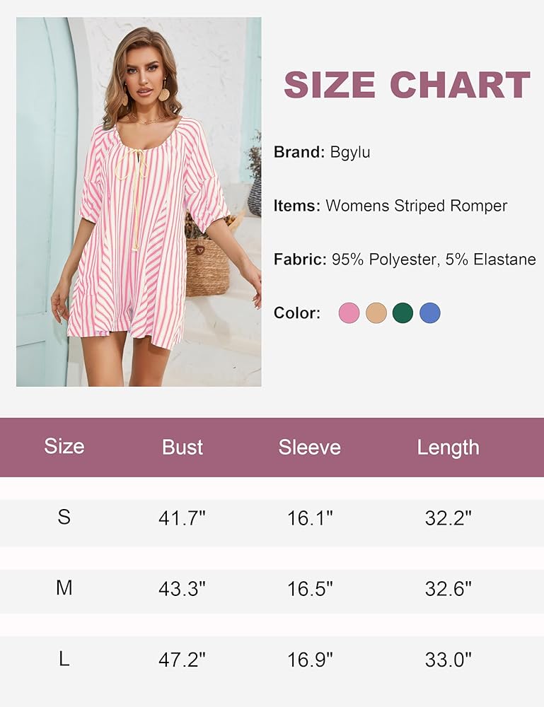Image resolution: width=544 pixels, height=707 pixels.
Task: Pick the blue color swatch
Action: (430, 312)
